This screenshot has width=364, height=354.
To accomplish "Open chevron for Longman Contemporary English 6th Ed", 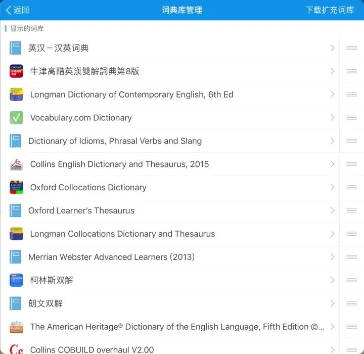I will [x=333, y=94].
